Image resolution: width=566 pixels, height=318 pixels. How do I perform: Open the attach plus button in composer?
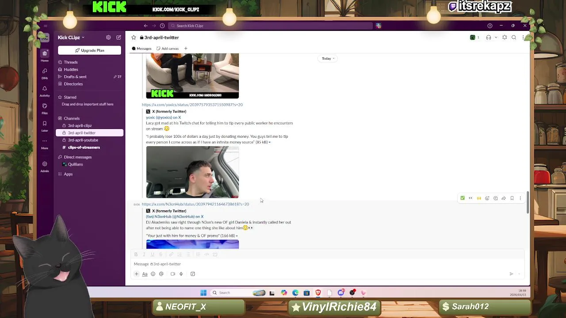pyautogui.click(x=136, y=274)
